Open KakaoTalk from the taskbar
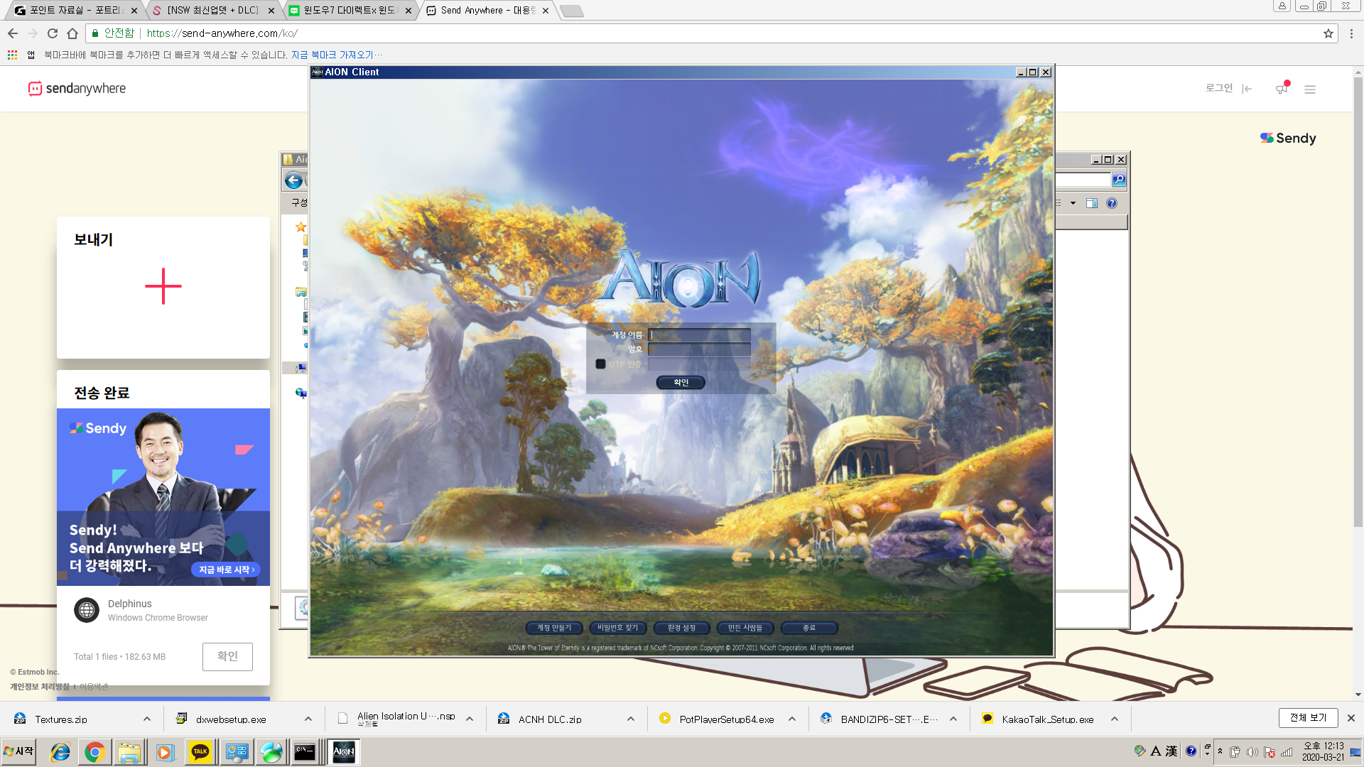 [200, 752]
